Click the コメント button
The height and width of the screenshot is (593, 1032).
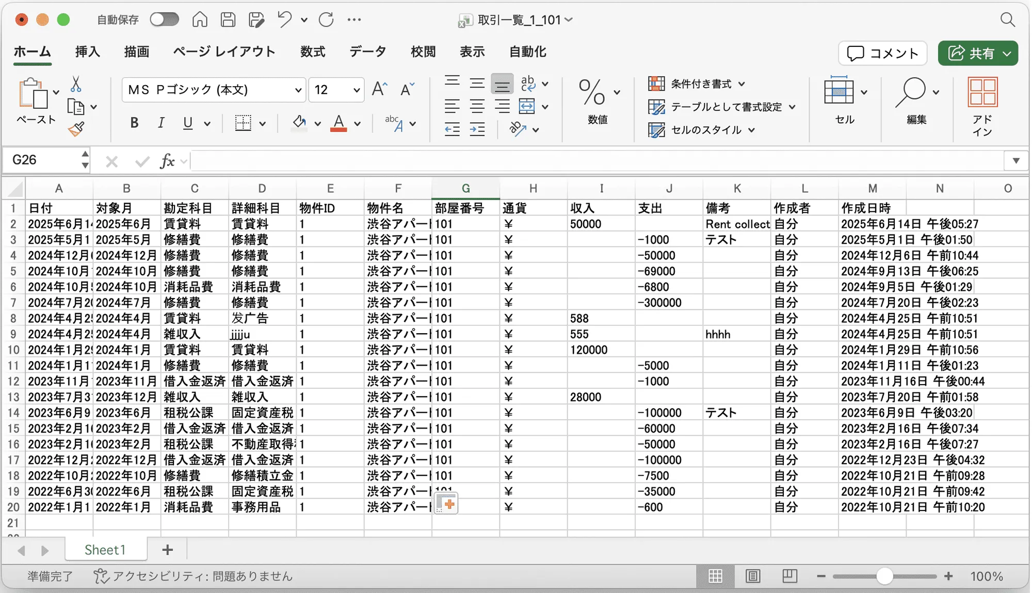883,53
